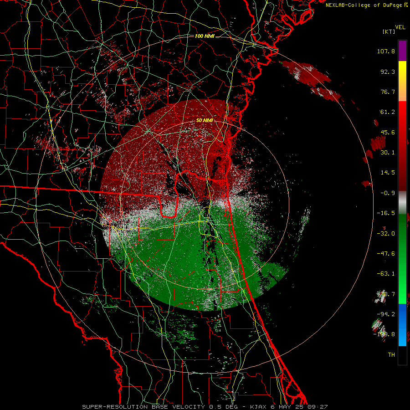410x410 pixels.
Task: Click the -47.6 velocity scale value
Action: coord(386,254)
